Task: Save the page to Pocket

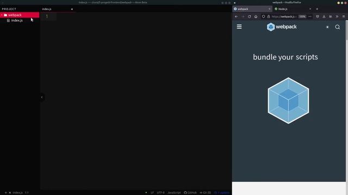Action: coord(318,17)
